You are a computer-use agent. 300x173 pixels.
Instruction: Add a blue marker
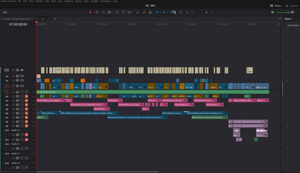pyautogui.click(x=164, y=12)
